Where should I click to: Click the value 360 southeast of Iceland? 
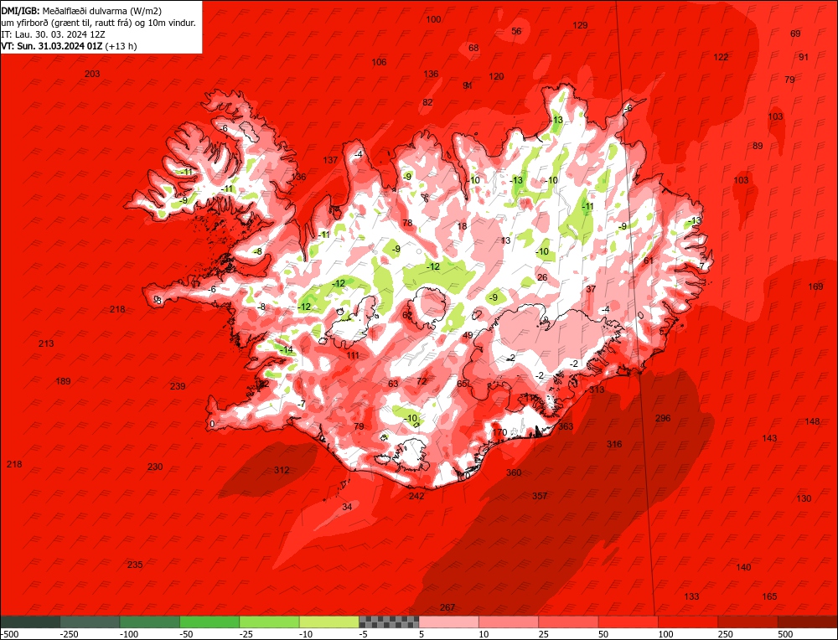514,472
